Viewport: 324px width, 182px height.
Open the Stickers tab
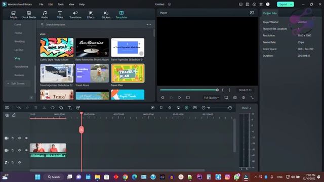tap(106, 15)
